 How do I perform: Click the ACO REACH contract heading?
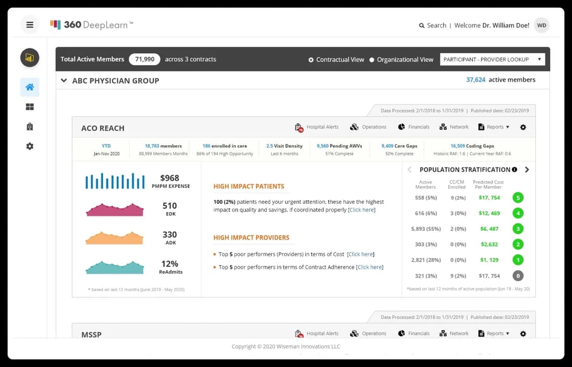pos(103,128)
